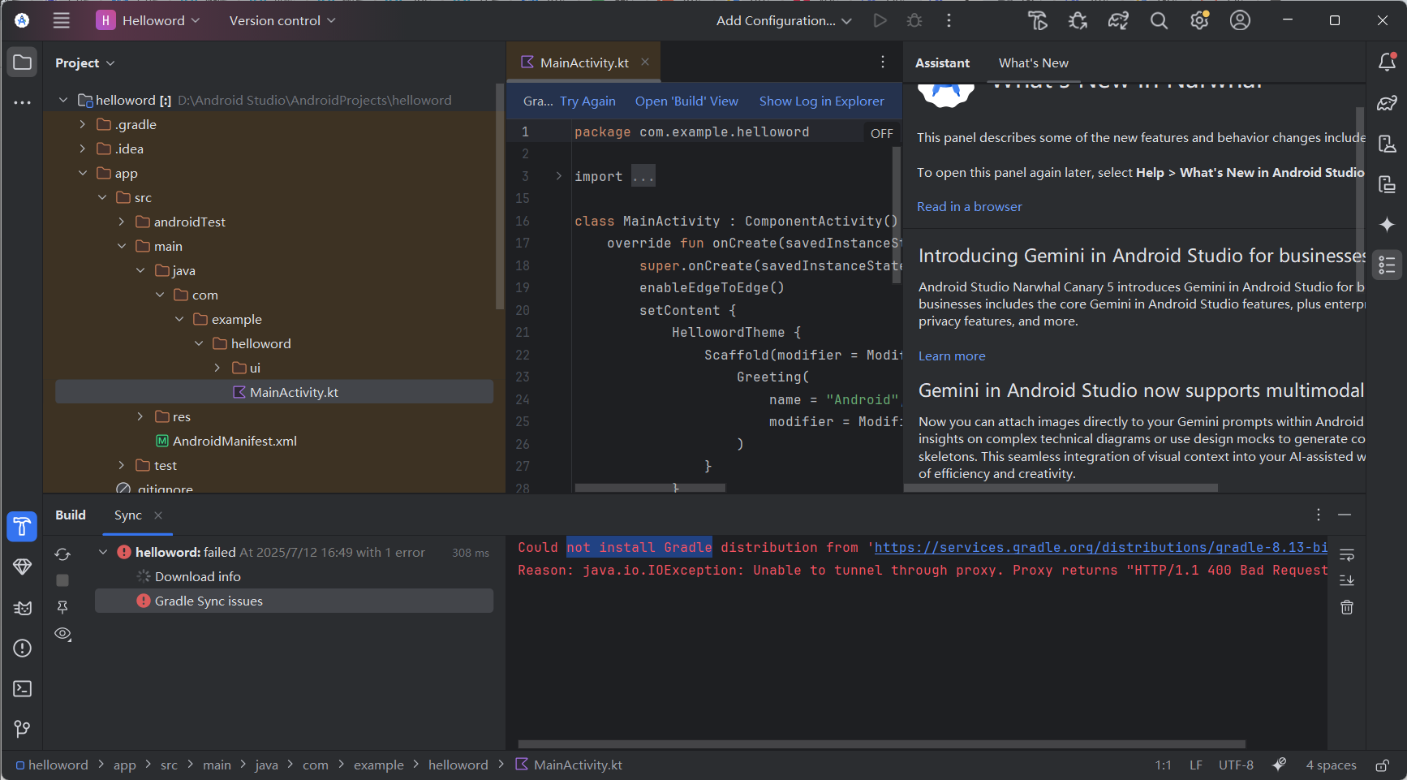The width and height of the screenshot is (1407, 780).
Task: Click the project tree vertical scrollbar
Action: tap(499, 196)
